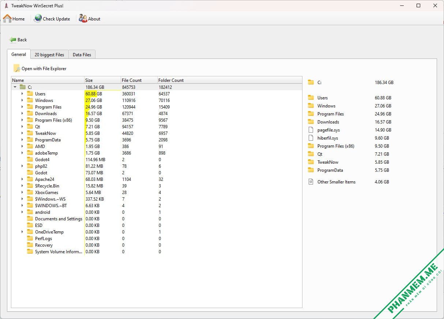Expand the Users folder node
The height and width of the screenshot is (319, 444).
pyautogui.click(x=22, y=94)
